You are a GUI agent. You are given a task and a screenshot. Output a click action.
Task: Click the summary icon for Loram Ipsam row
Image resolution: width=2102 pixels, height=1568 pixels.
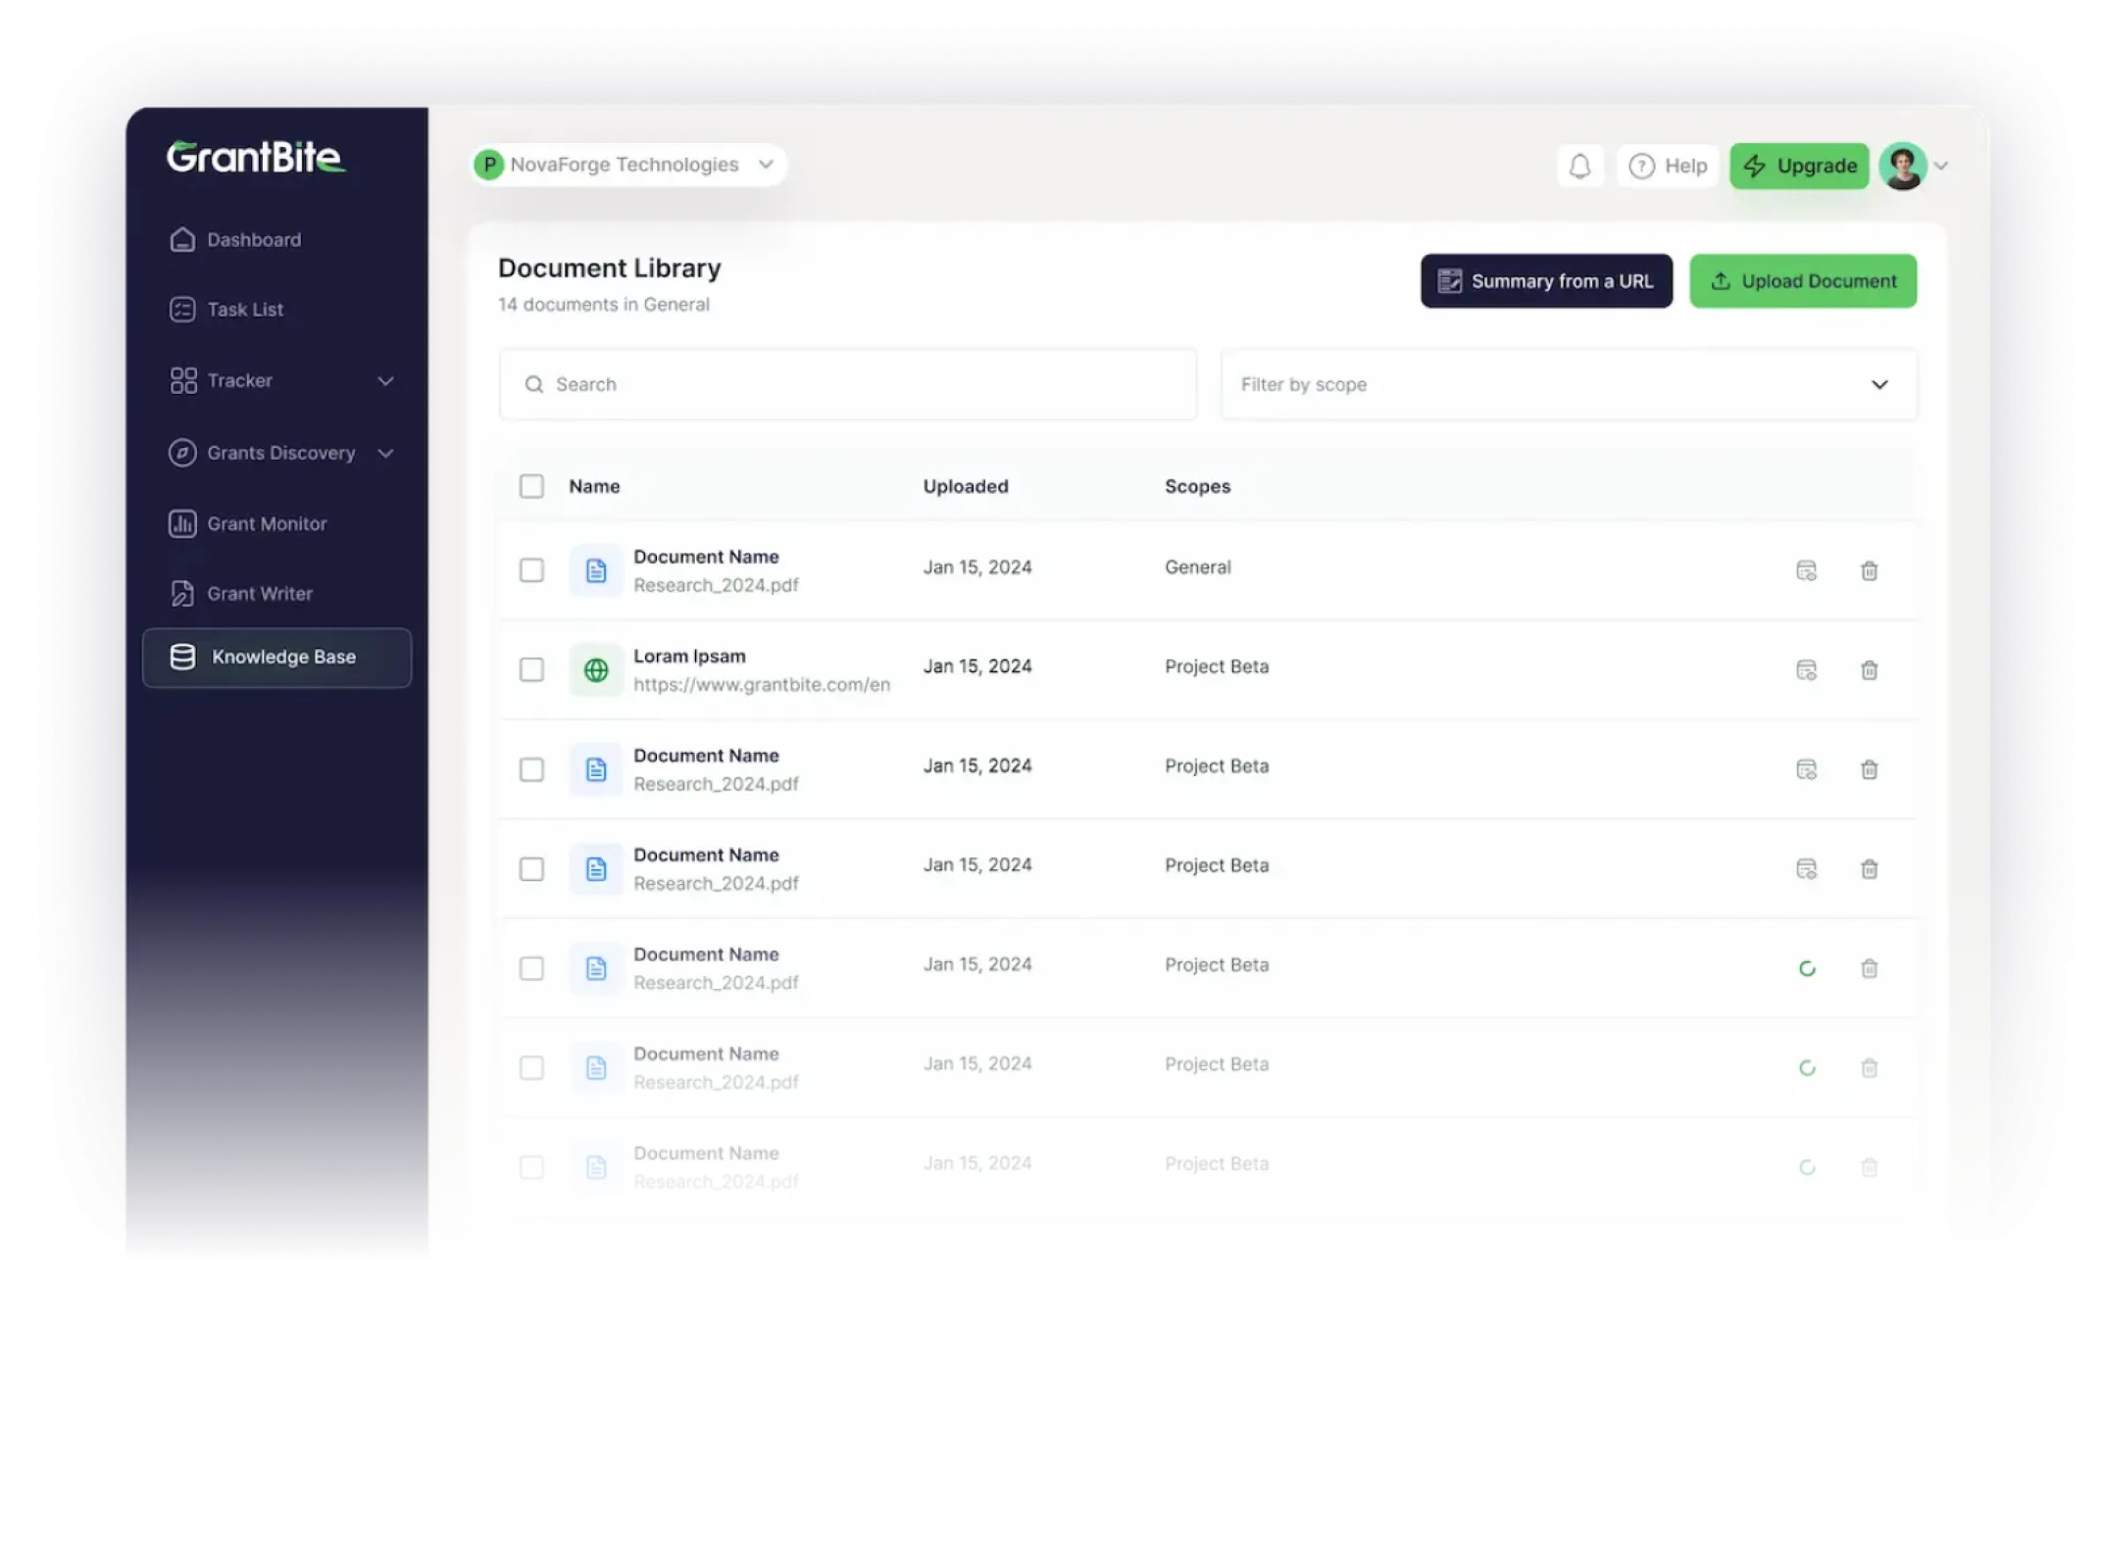tap(1806, 670)
